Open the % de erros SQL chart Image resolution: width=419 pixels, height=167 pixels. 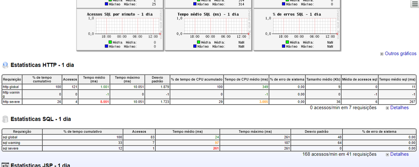pyautogui.click(x=297, y=29)
